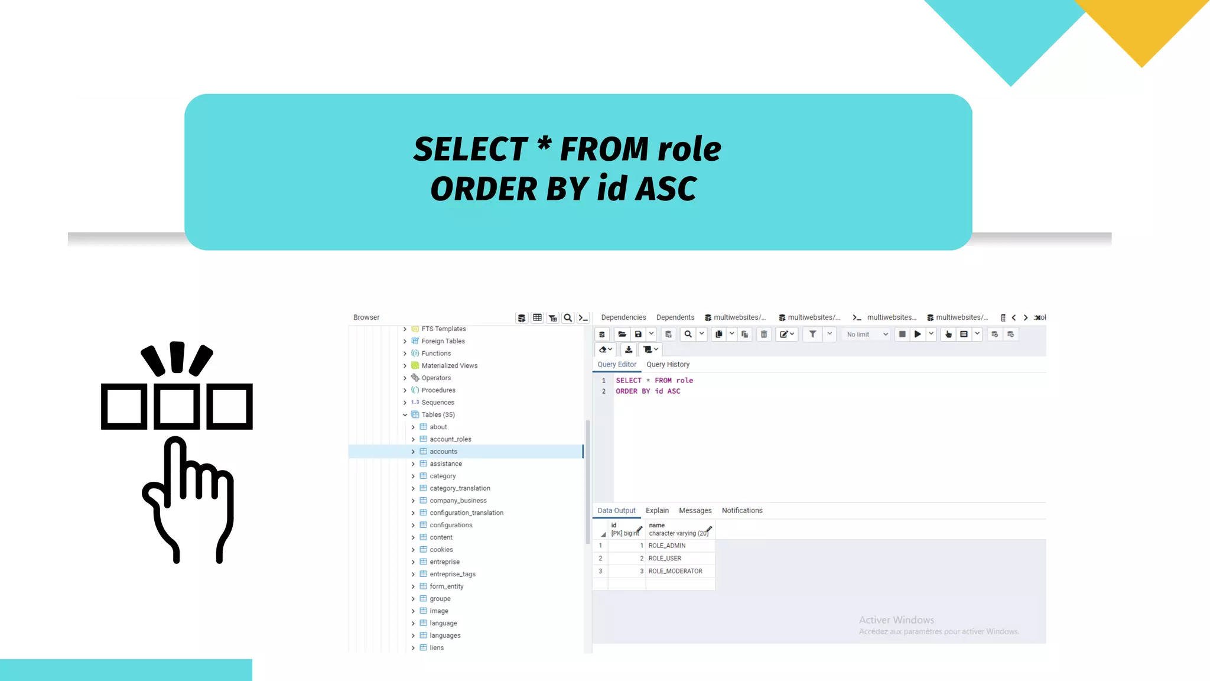Open the Messages tab
The image size is (1210, 681).
[695, 511]
